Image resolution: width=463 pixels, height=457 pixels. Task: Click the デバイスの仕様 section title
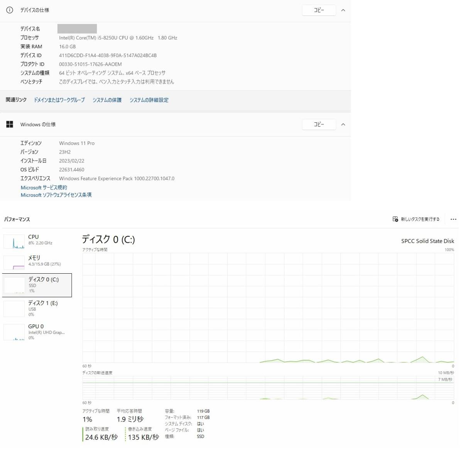pos(35,10)
